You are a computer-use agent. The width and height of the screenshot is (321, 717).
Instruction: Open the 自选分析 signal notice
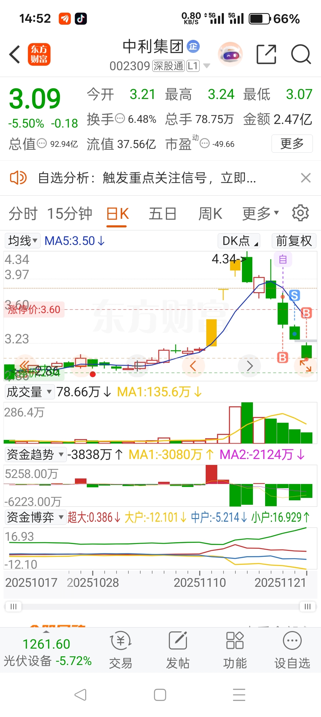(x=147, y=178)
